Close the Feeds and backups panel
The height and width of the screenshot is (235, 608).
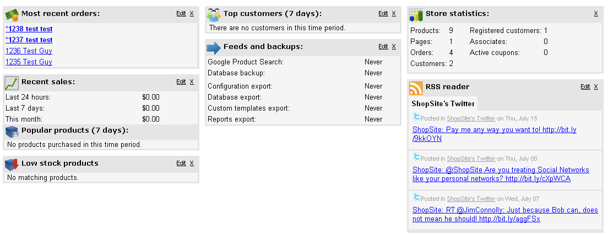[x=394, y=47]
